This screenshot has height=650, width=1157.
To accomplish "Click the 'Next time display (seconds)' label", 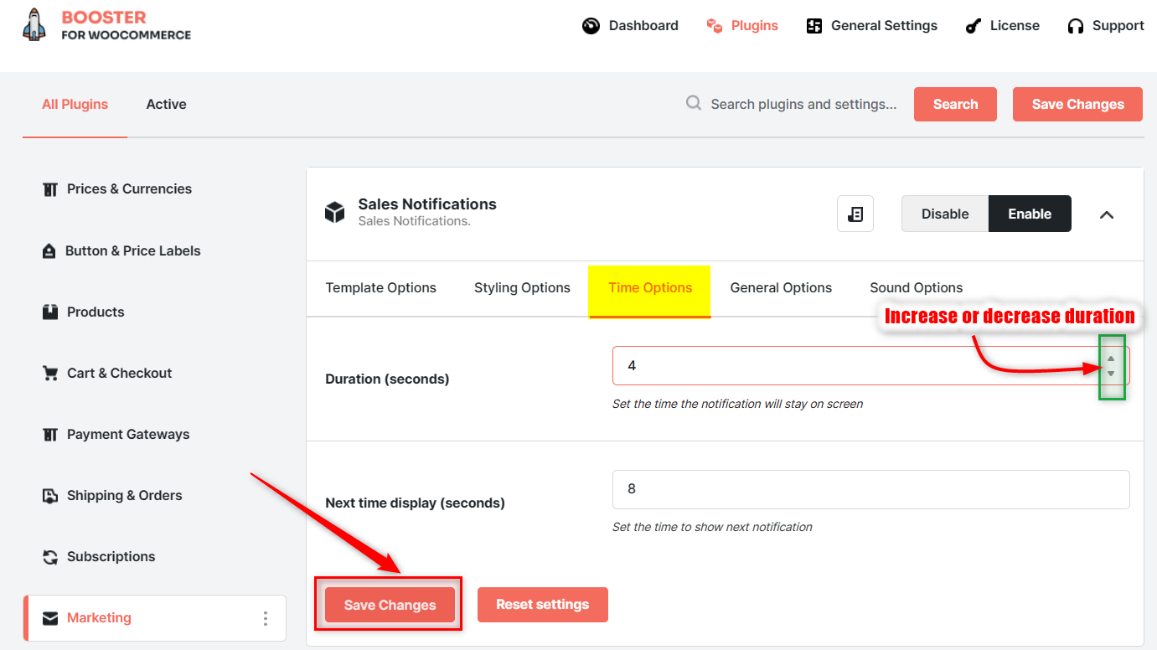I will click(x=415, y=503).
